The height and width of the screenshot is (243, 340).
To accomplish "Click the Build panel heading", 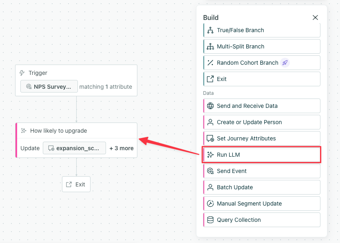I will click(210, 18).
